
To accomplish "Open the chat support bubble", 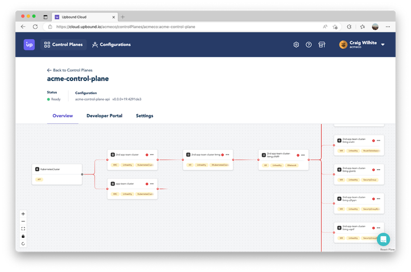I will click(x=383, y=239).
